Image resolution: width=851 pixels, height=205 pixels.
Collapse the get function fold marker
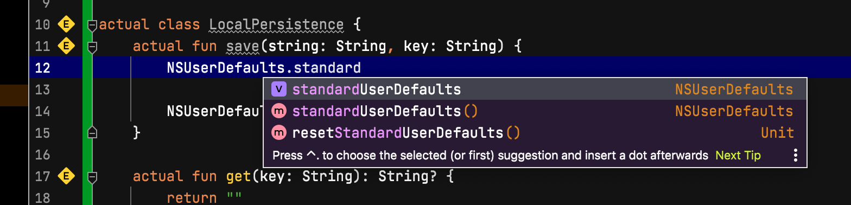tap(92, 177)
